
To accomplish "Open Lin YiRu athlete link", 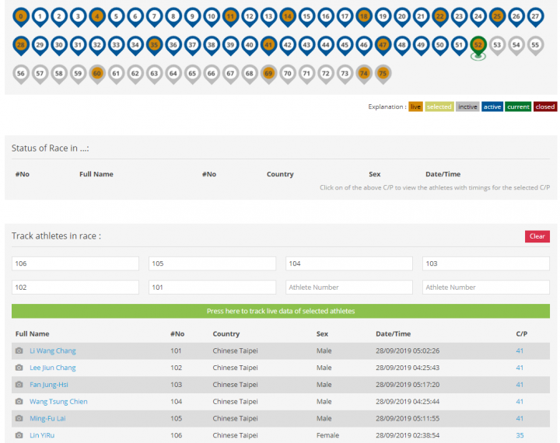I will pos(42,435).
